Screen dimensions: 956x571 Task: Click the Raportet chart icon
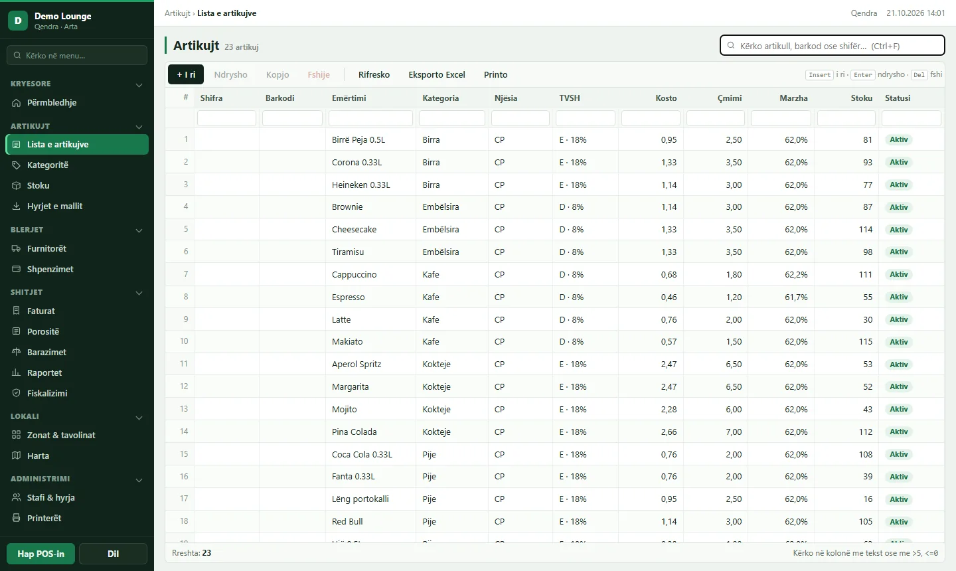(17, 373)
